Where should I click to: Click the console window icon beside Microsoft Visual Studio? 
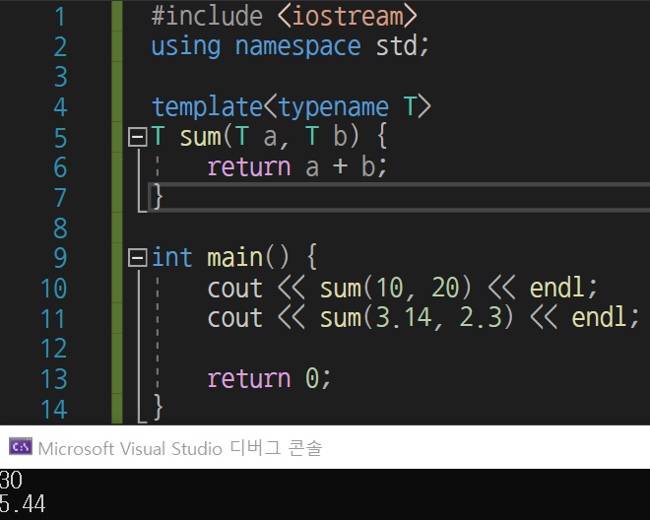click(21, 446)
